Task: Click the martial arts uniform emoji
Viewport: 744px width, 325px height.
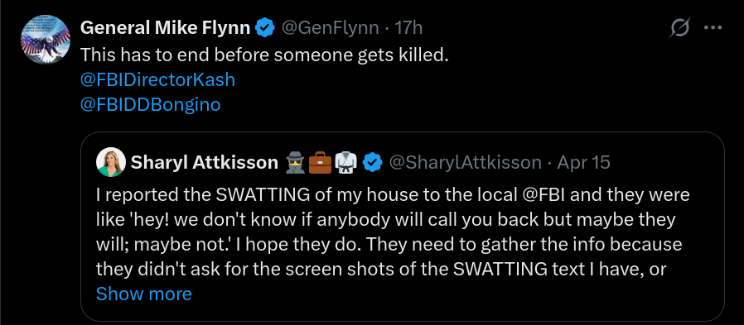Action: (345, 162)
